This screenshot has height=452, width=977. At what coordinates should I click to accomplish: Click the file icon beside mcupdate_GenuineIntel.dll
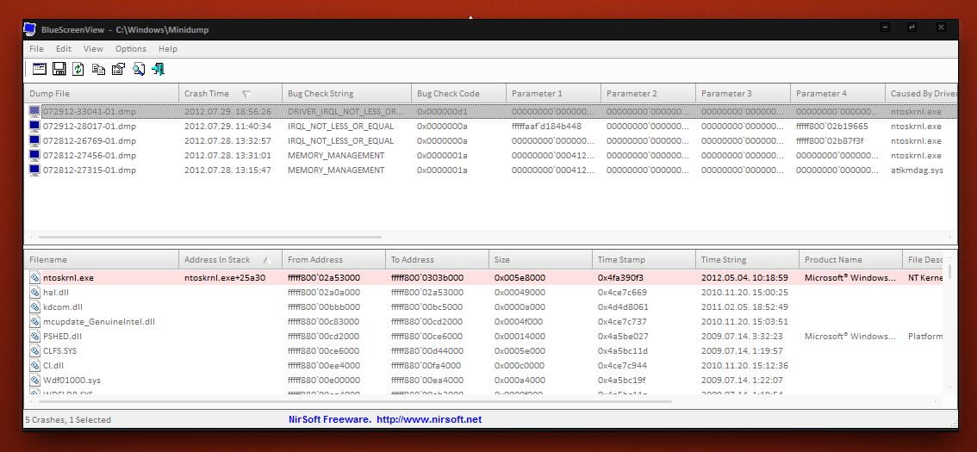tap(34, 321)
